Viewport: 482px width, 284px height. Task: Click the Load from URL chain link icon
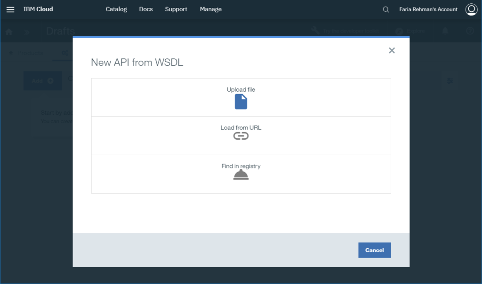click(241, 135)
